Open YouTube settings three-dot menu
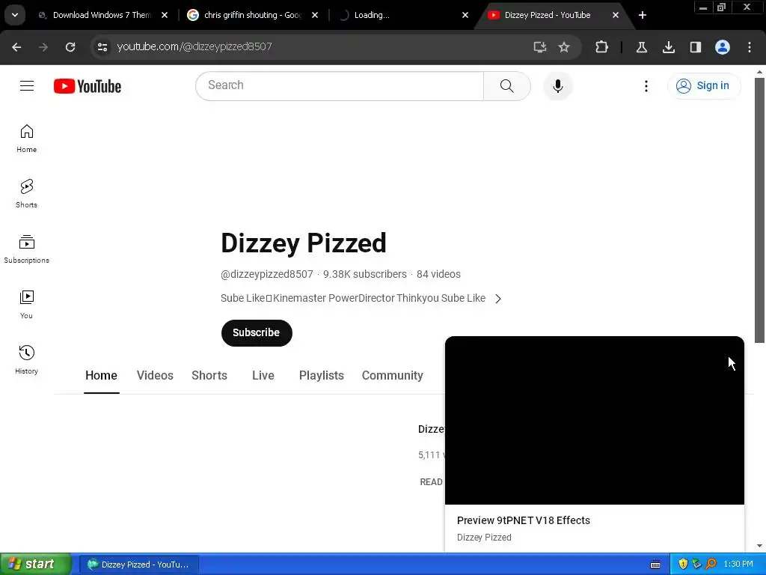The height and width of the screenshot is (575, 766). coord(646,86)
